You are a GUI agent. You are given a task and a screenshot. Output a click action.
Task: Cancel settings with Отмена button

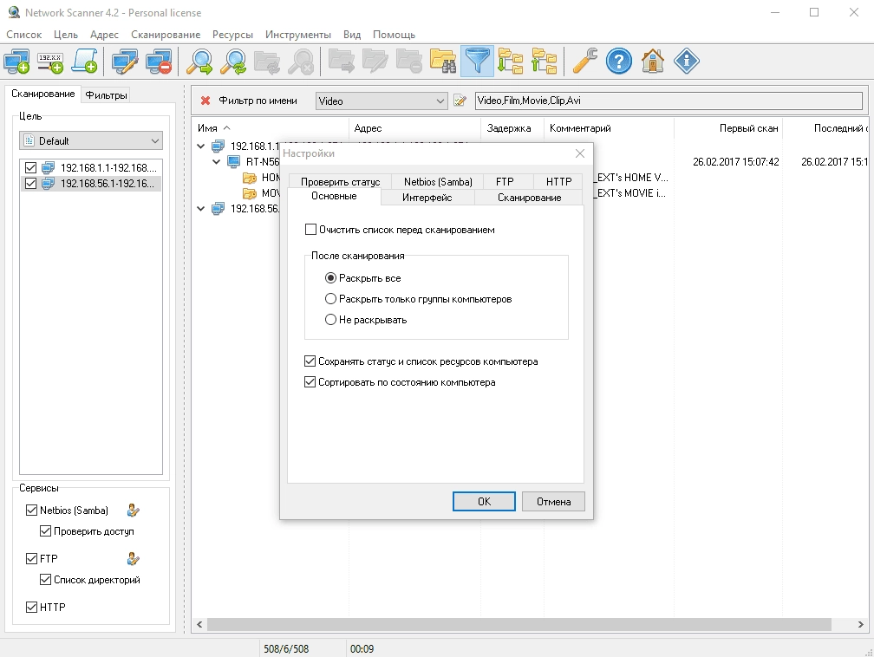[553, 502]
